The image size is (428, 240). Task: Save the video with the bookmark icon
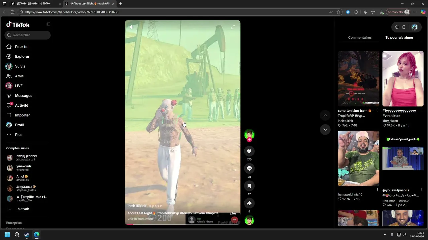pos(249,186)
